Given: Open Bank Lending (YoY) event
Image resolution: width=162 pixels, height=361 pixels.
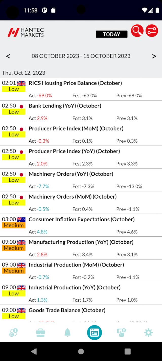Looking at the screenshot, I should pyautogui.click(x=81, y=112).
